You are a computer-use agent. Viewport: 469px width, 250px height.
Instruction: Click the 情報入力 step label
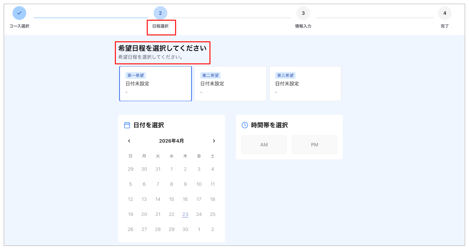point(303,26)
